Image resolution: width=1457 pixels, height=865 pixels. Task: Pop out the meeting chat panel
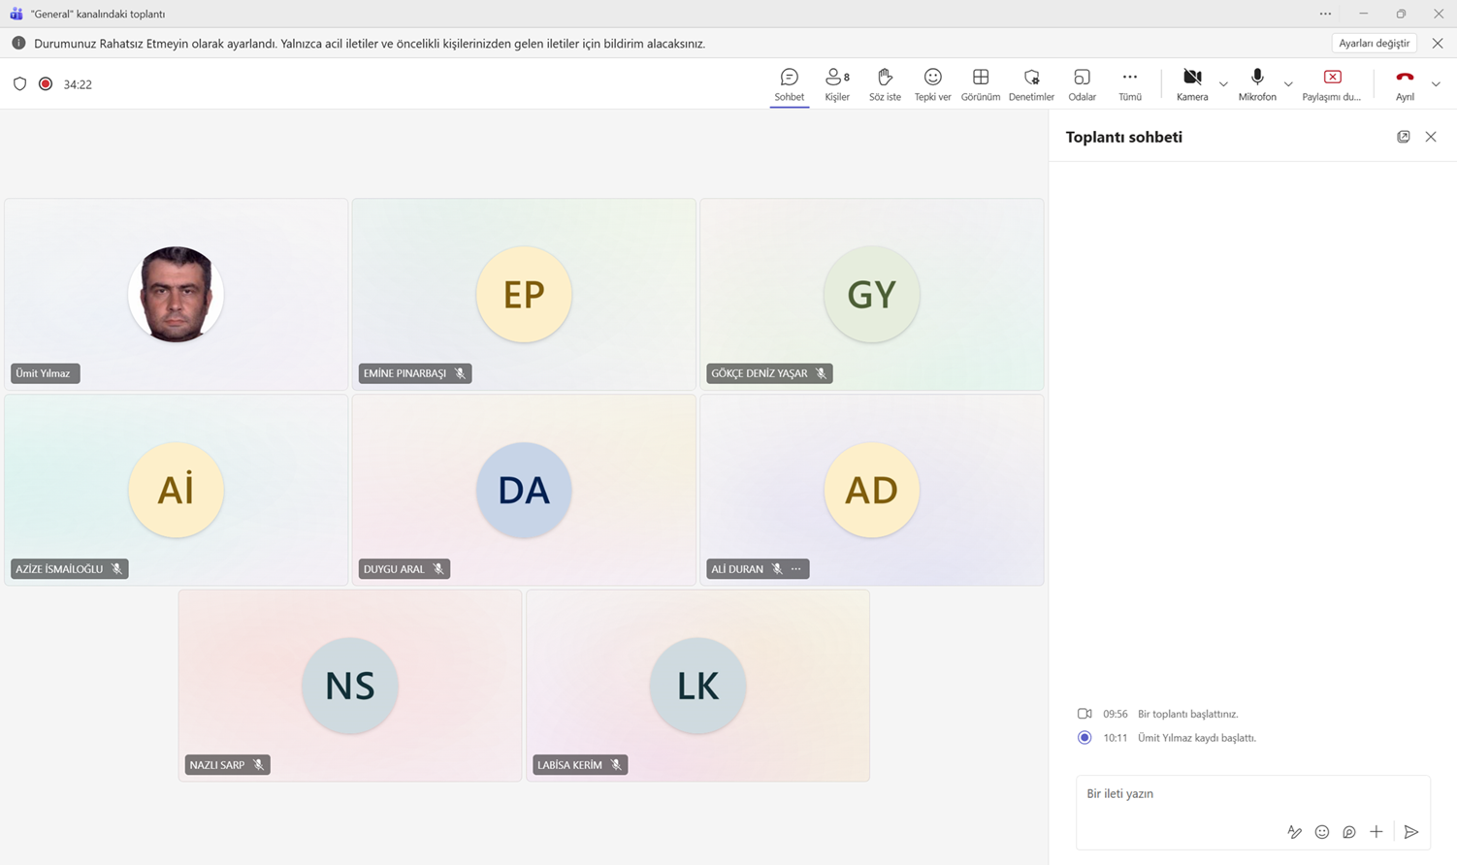pyautogui.click(x=1403, y=137)
